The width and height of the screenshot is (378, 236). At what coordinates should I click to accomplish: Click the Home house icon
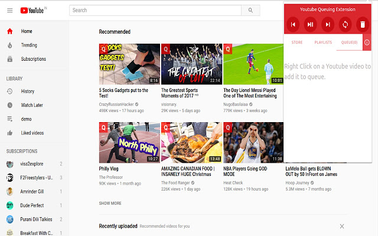pyautogui.click(x=9, y=31)
